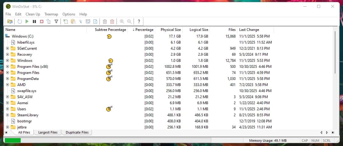This screenshot has height=146, width=343.
Task: Expand the Recovery folder node
Action: coord(8,55)
